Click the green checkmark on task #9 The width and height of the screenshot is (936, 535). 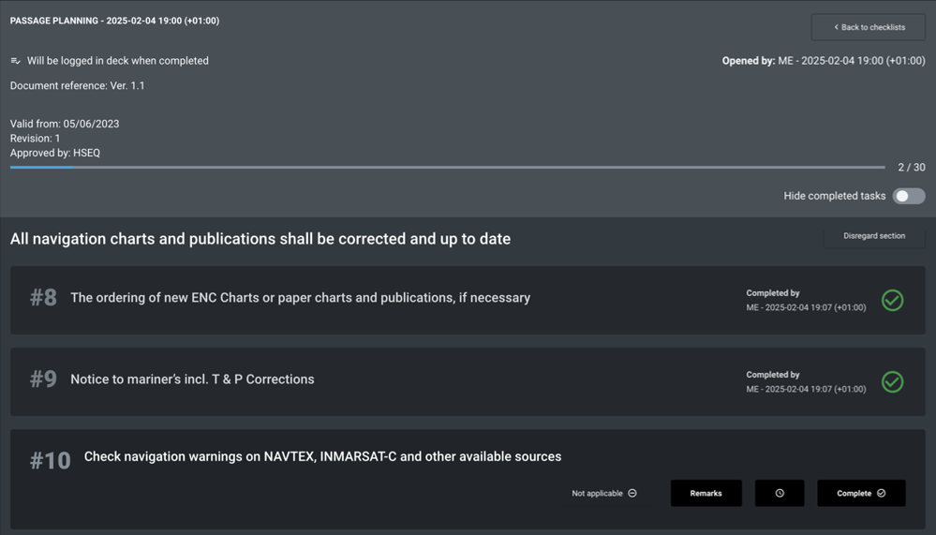pyautogui.click(x=892, y=381)
